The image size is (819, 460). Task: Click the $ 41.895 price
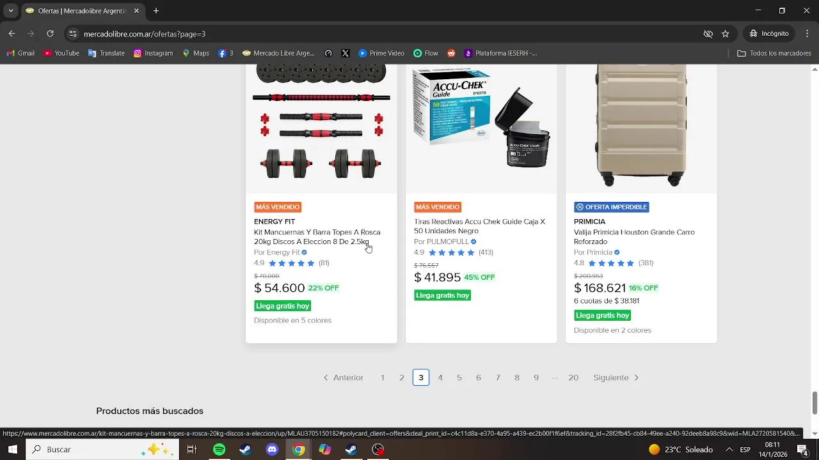(437, 277)
